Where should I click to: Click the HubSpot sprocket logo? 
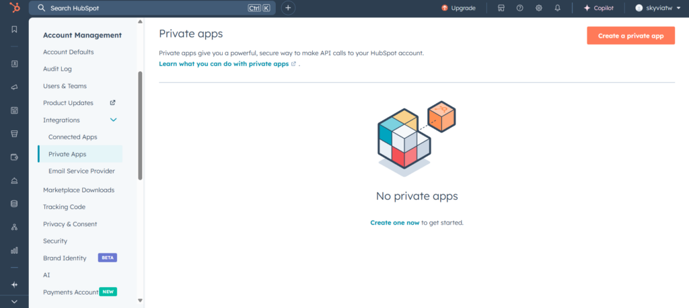[14, 7]
